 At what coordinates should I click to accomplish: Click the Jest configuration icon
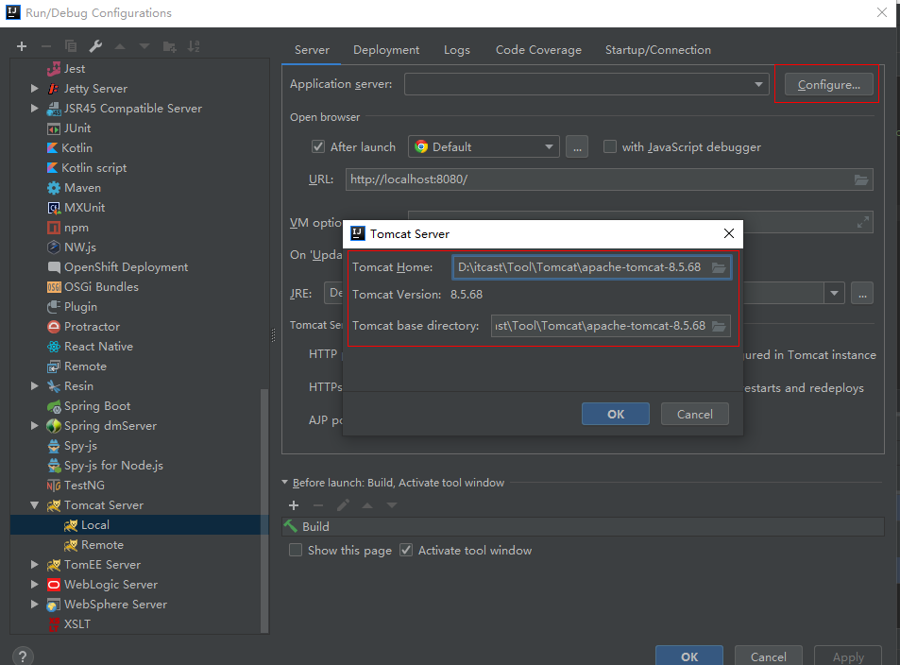pyautogui.click(x=54, y=69)
